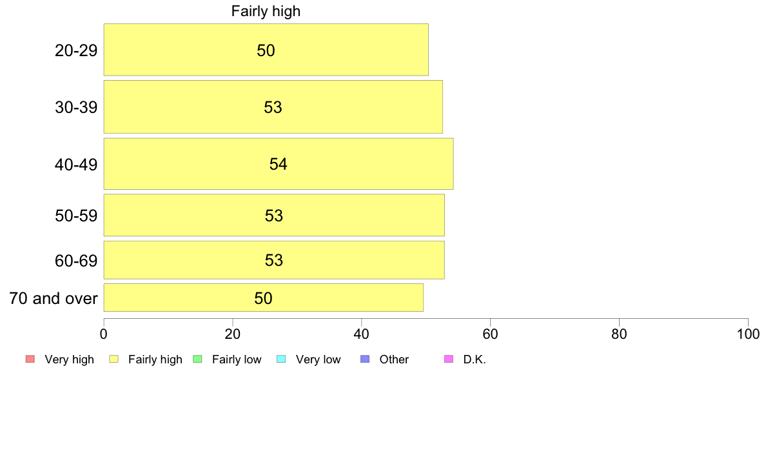Click the Fairly low legend label
Image resolution: width=766 pixels, height=475 pixels.
click(237, 359)
